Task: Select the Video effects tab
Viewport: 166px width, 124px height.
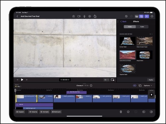Action: click(130, 27)
